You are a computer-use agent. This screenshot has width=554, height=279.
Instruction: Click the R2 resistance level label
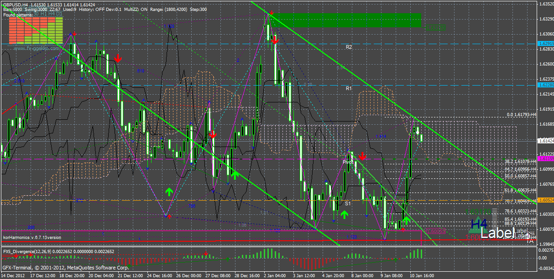click(349, 47)
